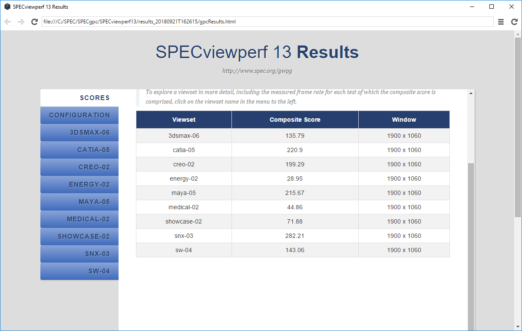522x331 pixels.
Task: Minimize the SPECviewperf window
Action: tap(472, 6)
